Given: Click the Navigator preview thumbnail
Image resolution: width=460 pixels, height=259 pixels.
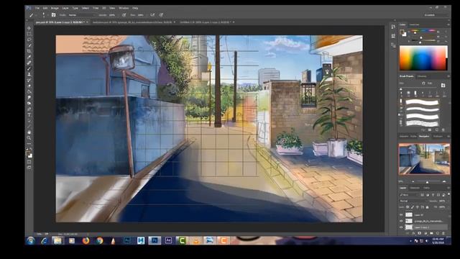Looking at the screenshot, I should 424,159.
